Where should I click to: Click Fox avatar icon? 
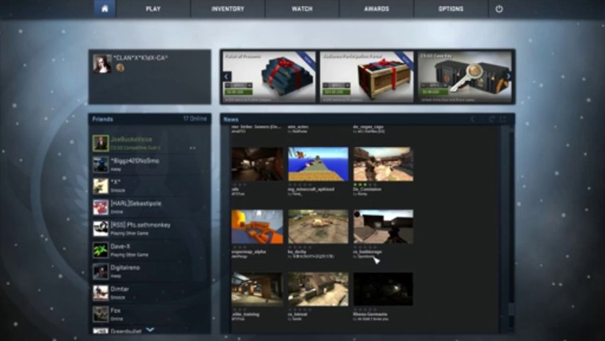click(100, 314)
